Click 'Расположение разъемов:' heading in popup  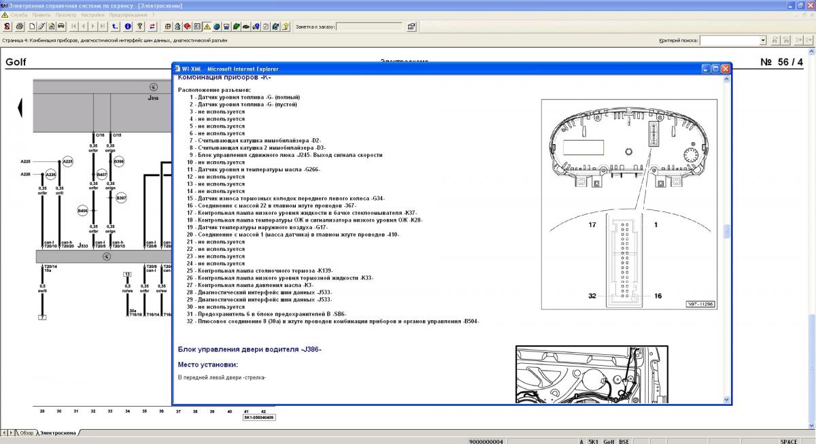214,90
